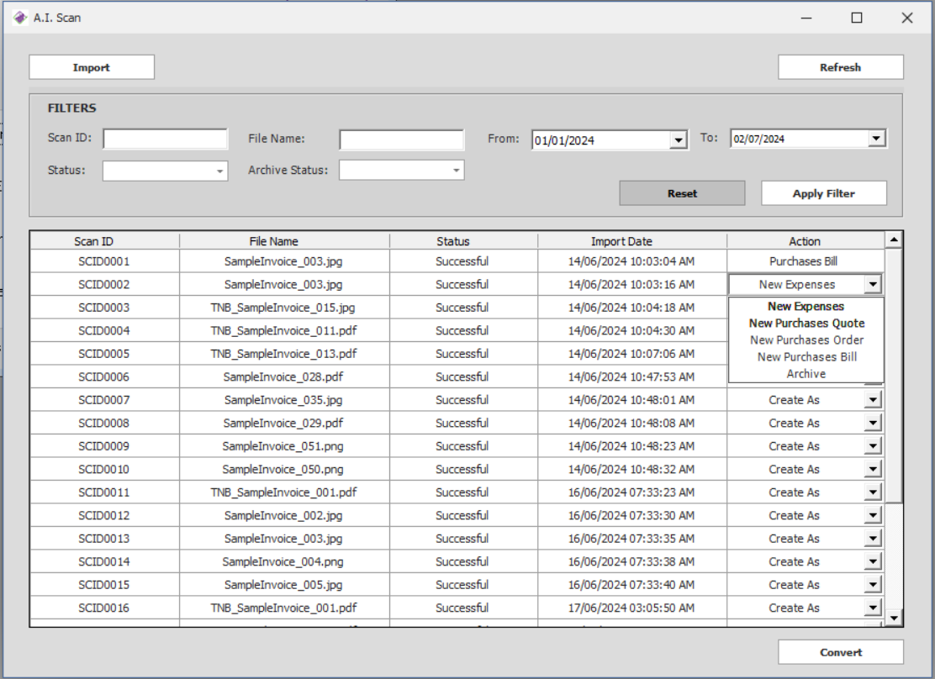Click Apply Filter button
Viewport: 935px width, 679px height.
coord(823,193)
